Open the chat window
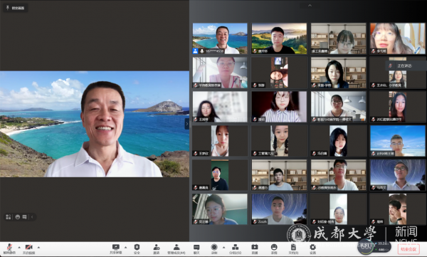The height and width of the screenshot is (257, 427). [x=196, y=249]
